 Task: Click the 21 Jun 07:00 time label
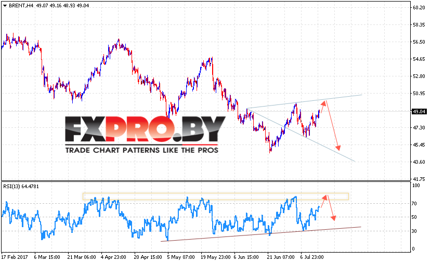tap(281, 257)
